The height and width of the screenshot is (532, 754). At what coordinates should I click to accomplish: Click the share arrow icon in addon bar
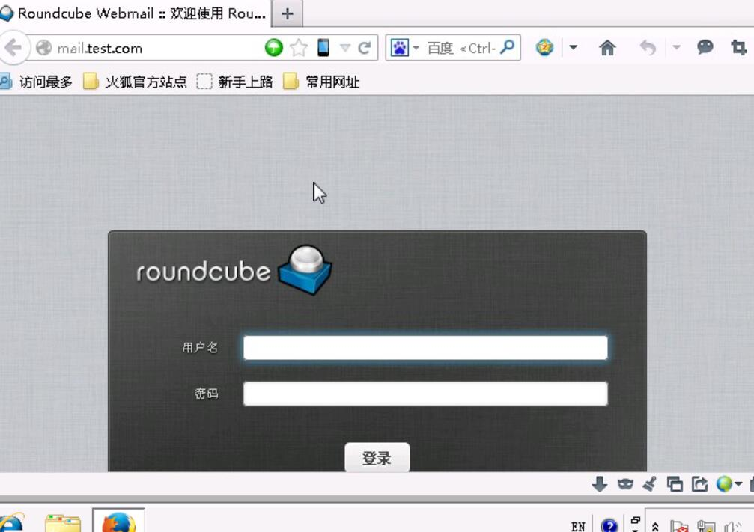tap(699, 484)
